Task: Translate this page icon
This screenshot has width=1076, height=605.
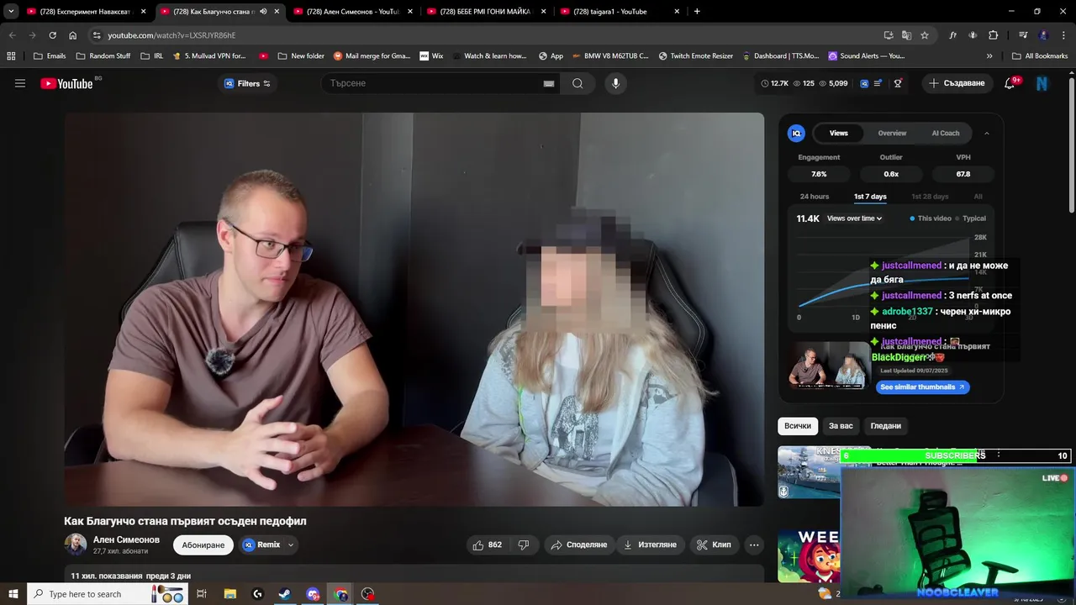Action: tap(906, 35)
